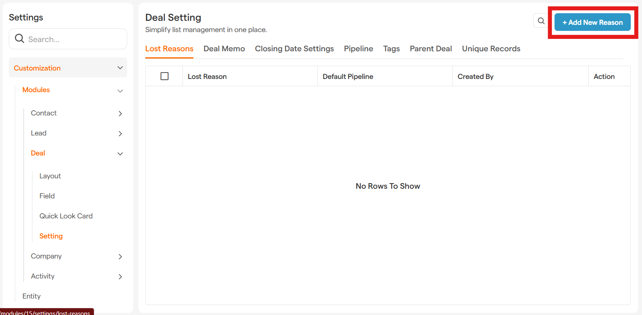Open Quick Look Card under Deal

click(x=66, y=216)
